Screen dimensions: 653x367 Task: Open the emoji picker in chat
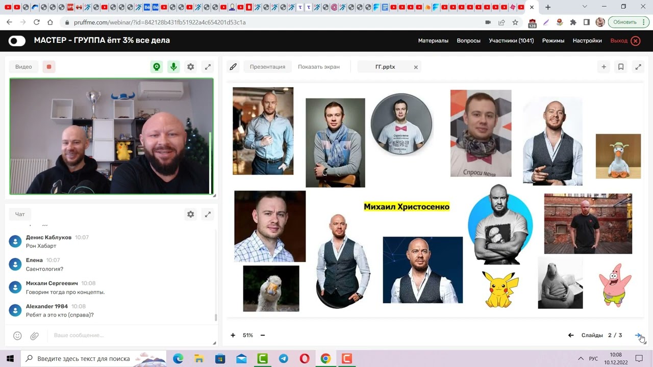pos(17,335)
